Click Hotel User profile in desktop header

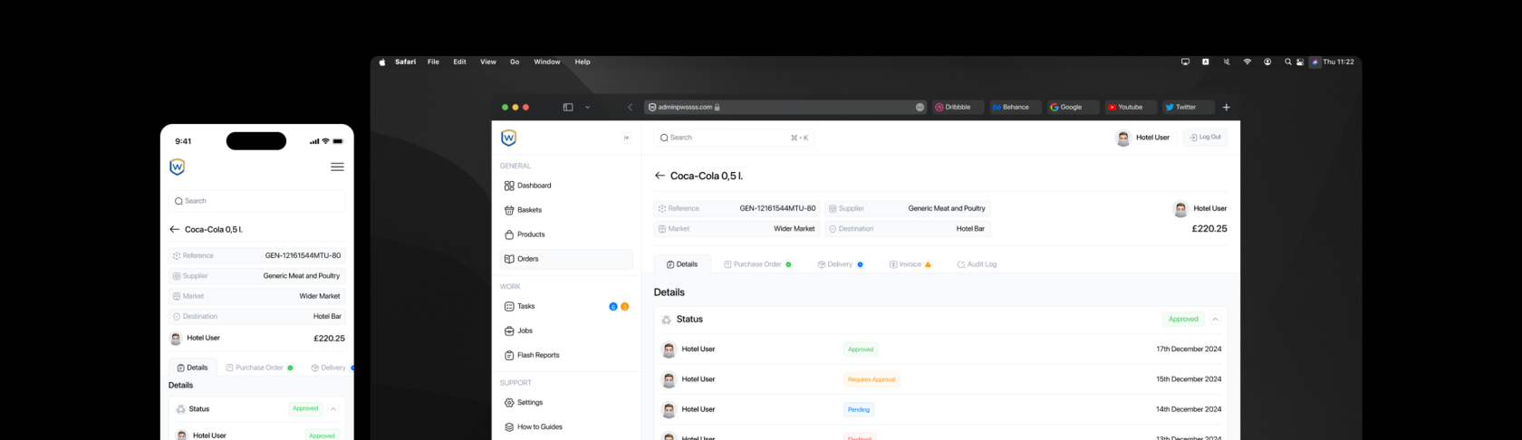[1142, 138]
